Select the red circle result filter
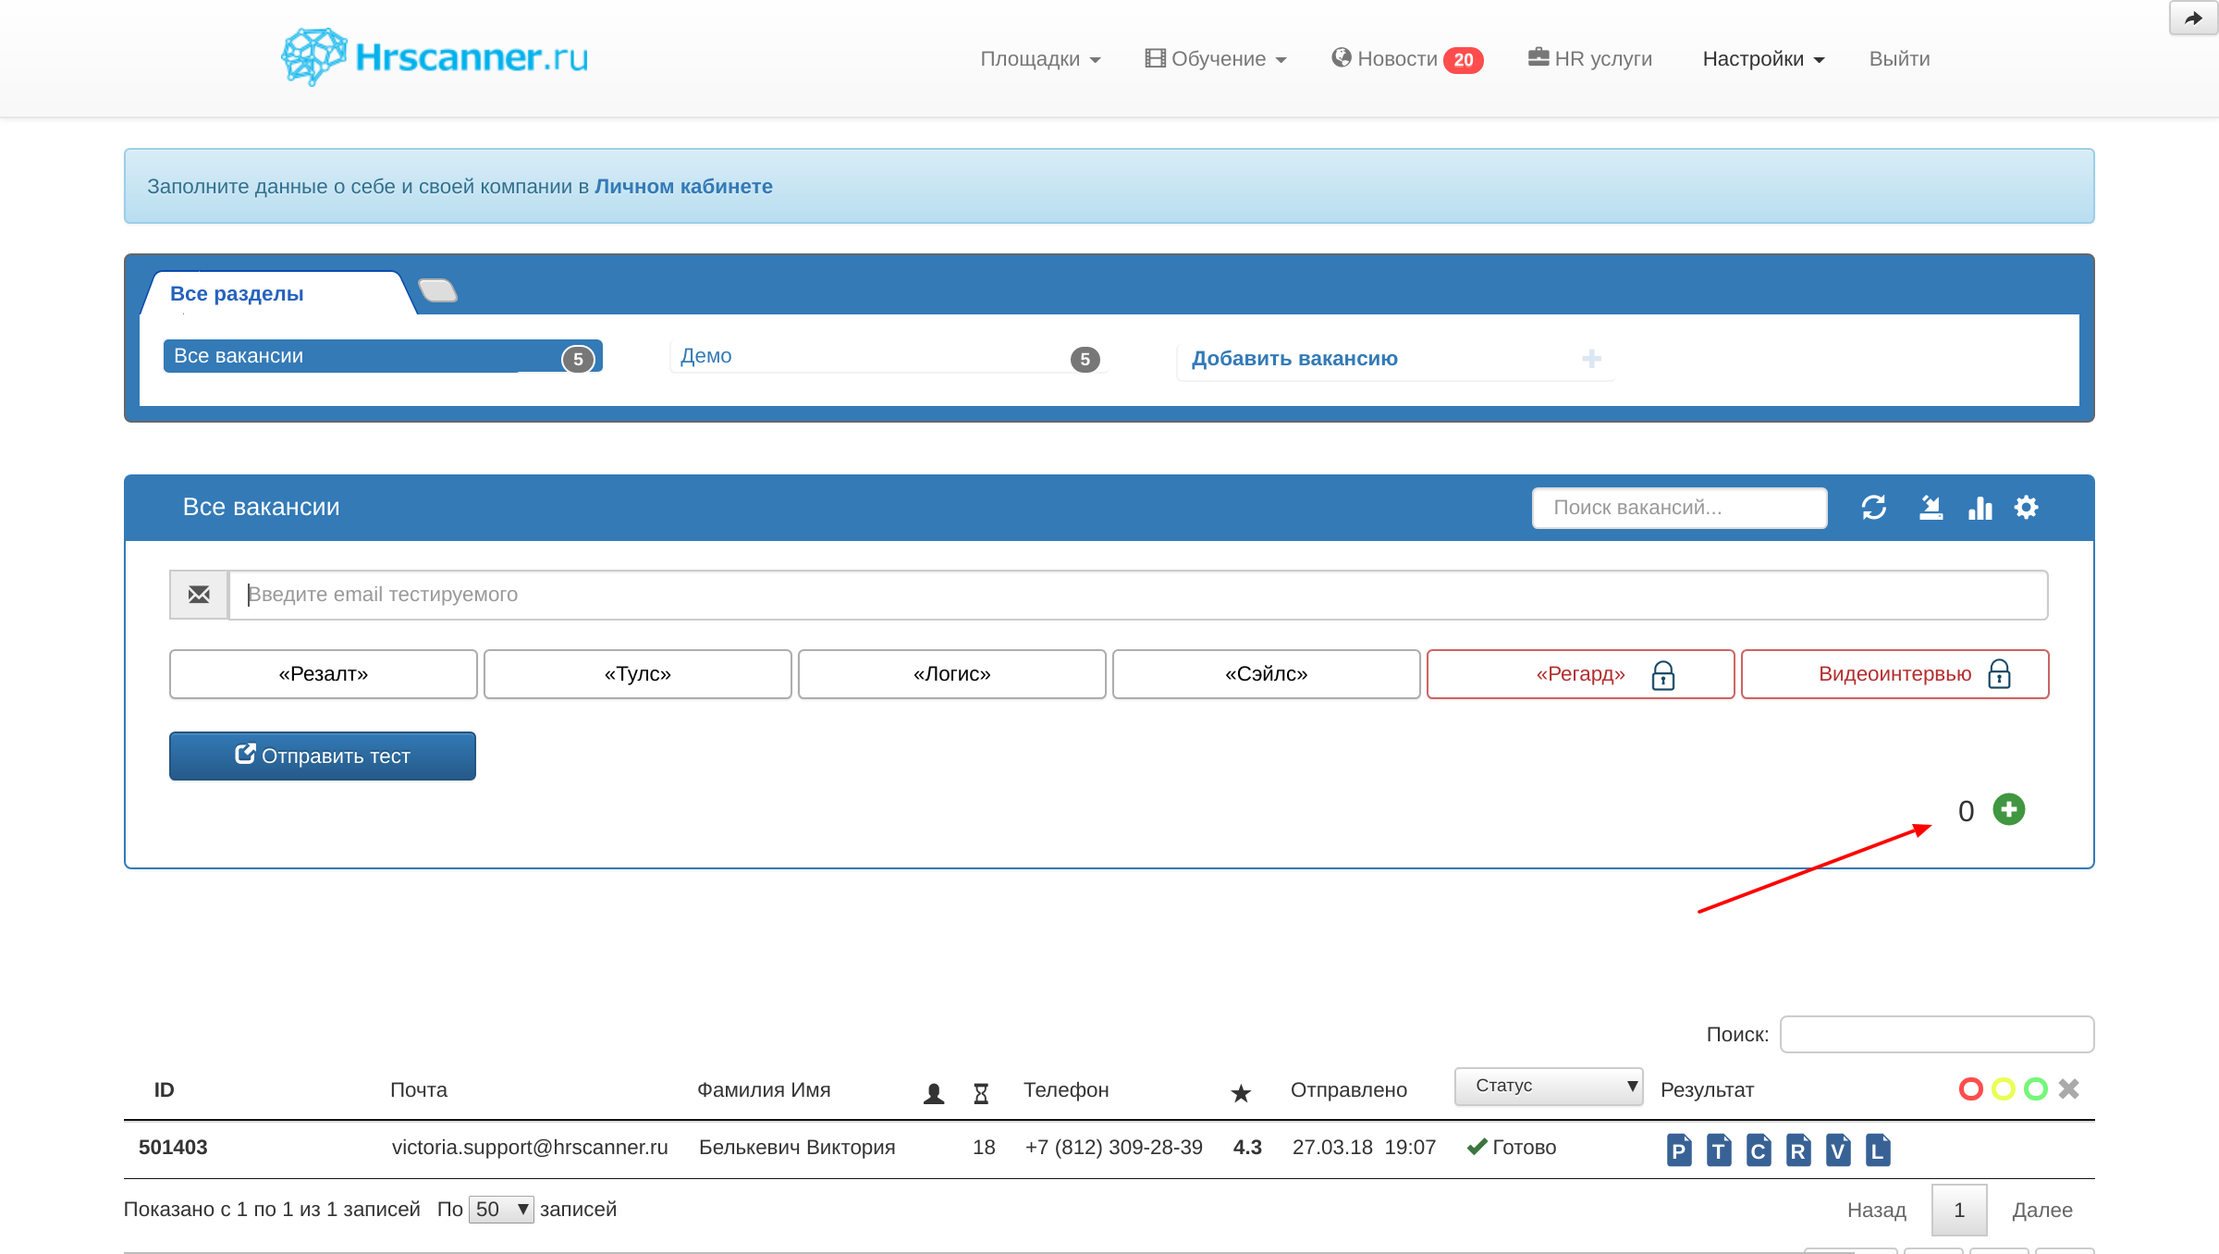The image size is (2219, 1254). click(1971, 1089)
